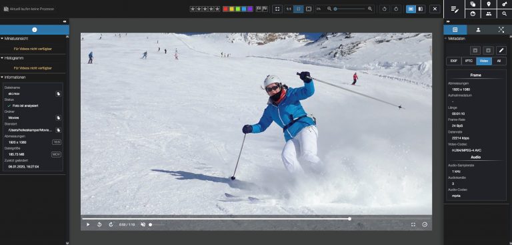Image resolution: width=512 pixels, height=245 pixels.
Task: Close the viewer with the X button
Action: [x=435, y=9]
